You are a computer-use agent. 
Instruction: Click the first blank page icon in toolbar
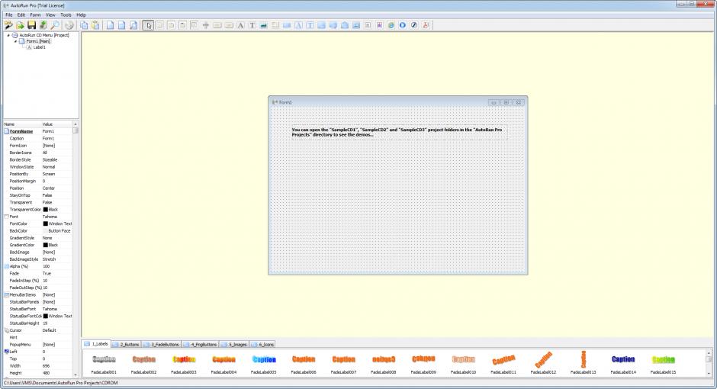point(110,25)
